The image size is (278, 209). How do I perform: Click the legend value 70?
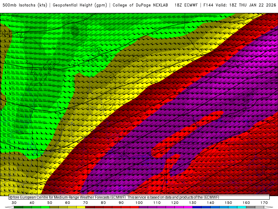pyautogui.click(x=85, y=203)
